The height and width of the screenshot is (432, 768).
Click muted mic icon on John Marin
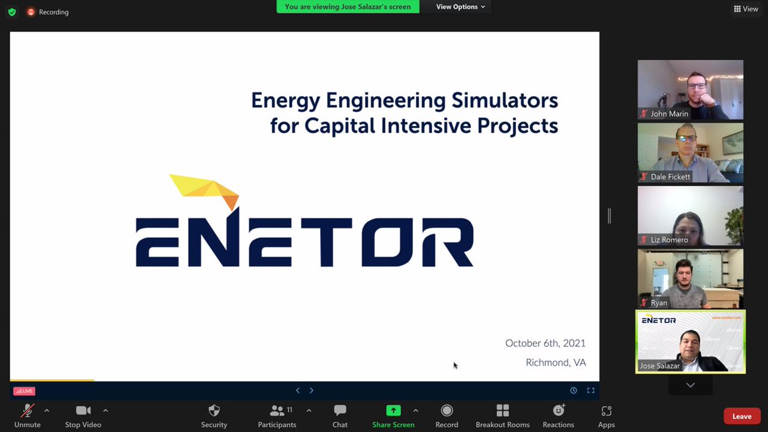coord(644,114)
